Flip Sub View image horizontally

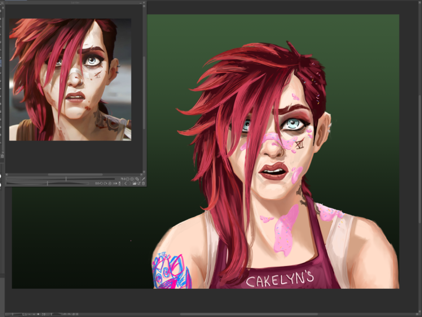115,184
